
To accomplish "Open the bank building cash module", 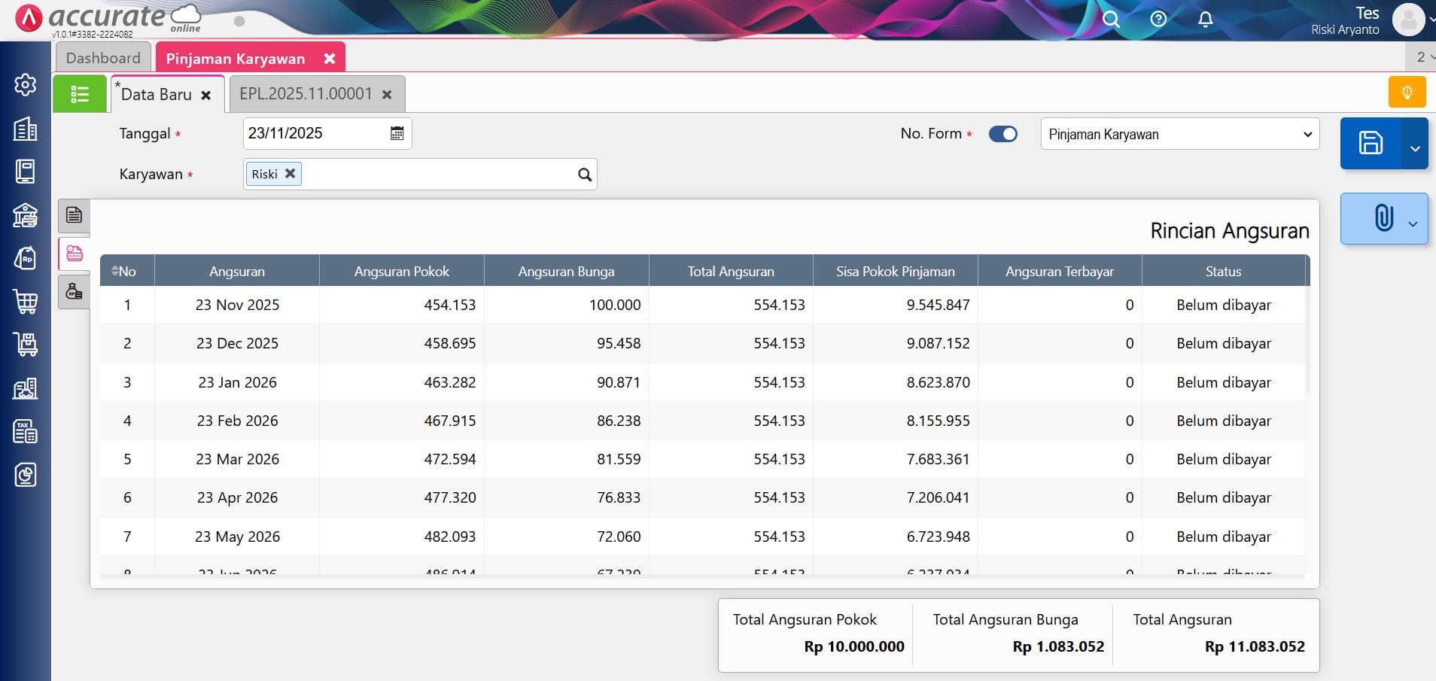I will [25, 215].
